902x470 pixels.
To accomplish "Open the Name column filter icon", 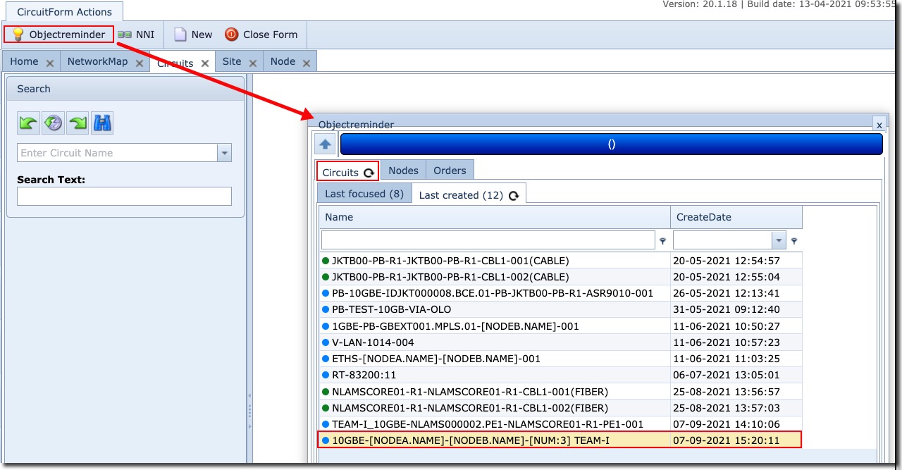I will (662, 241).
